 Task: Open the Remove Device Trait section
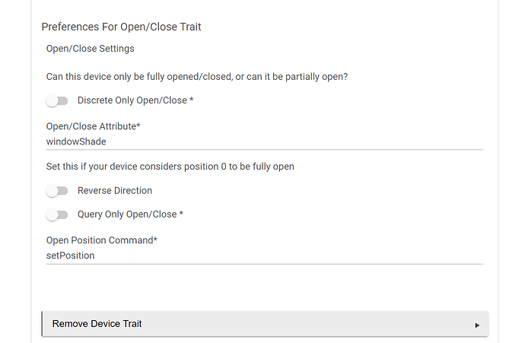pos(265,323)
